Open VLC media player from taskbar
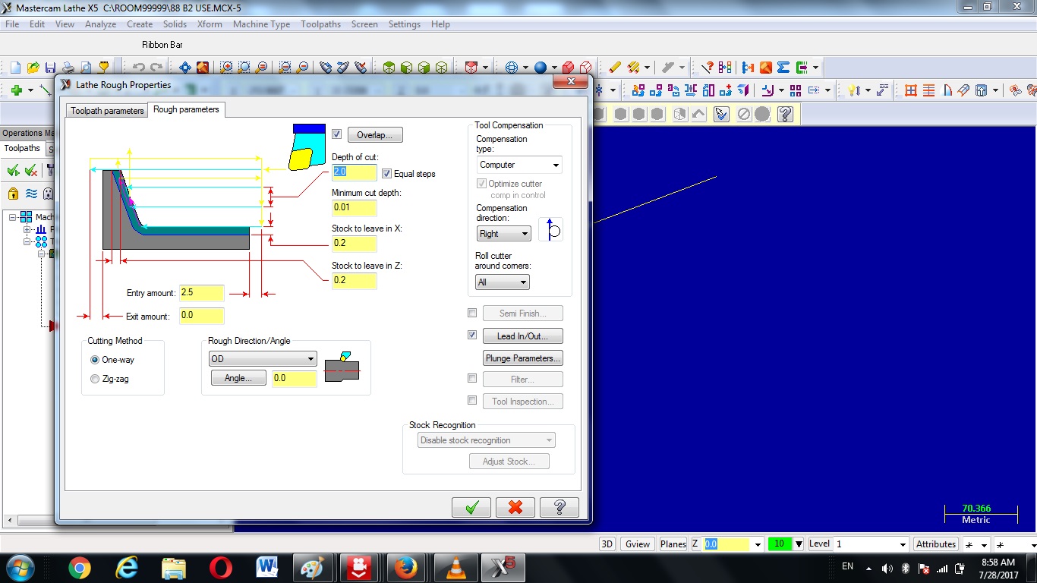 tap(455, 568)
